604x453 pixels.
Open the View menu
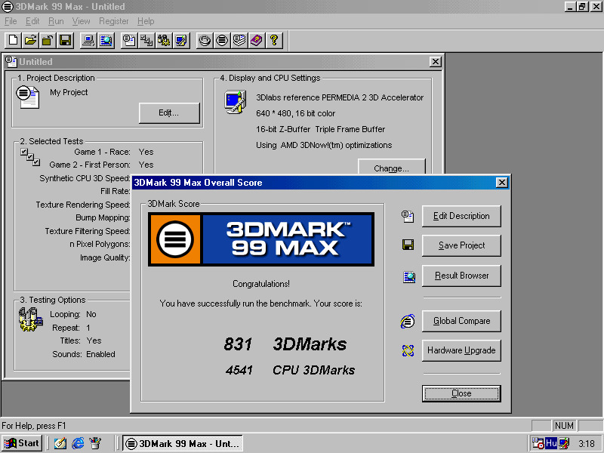pos(81,21)
